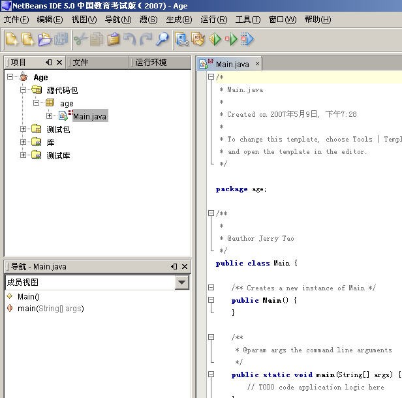Close the 项目 panel
Screen dimensions: 402x398
(x=59, y=62)
